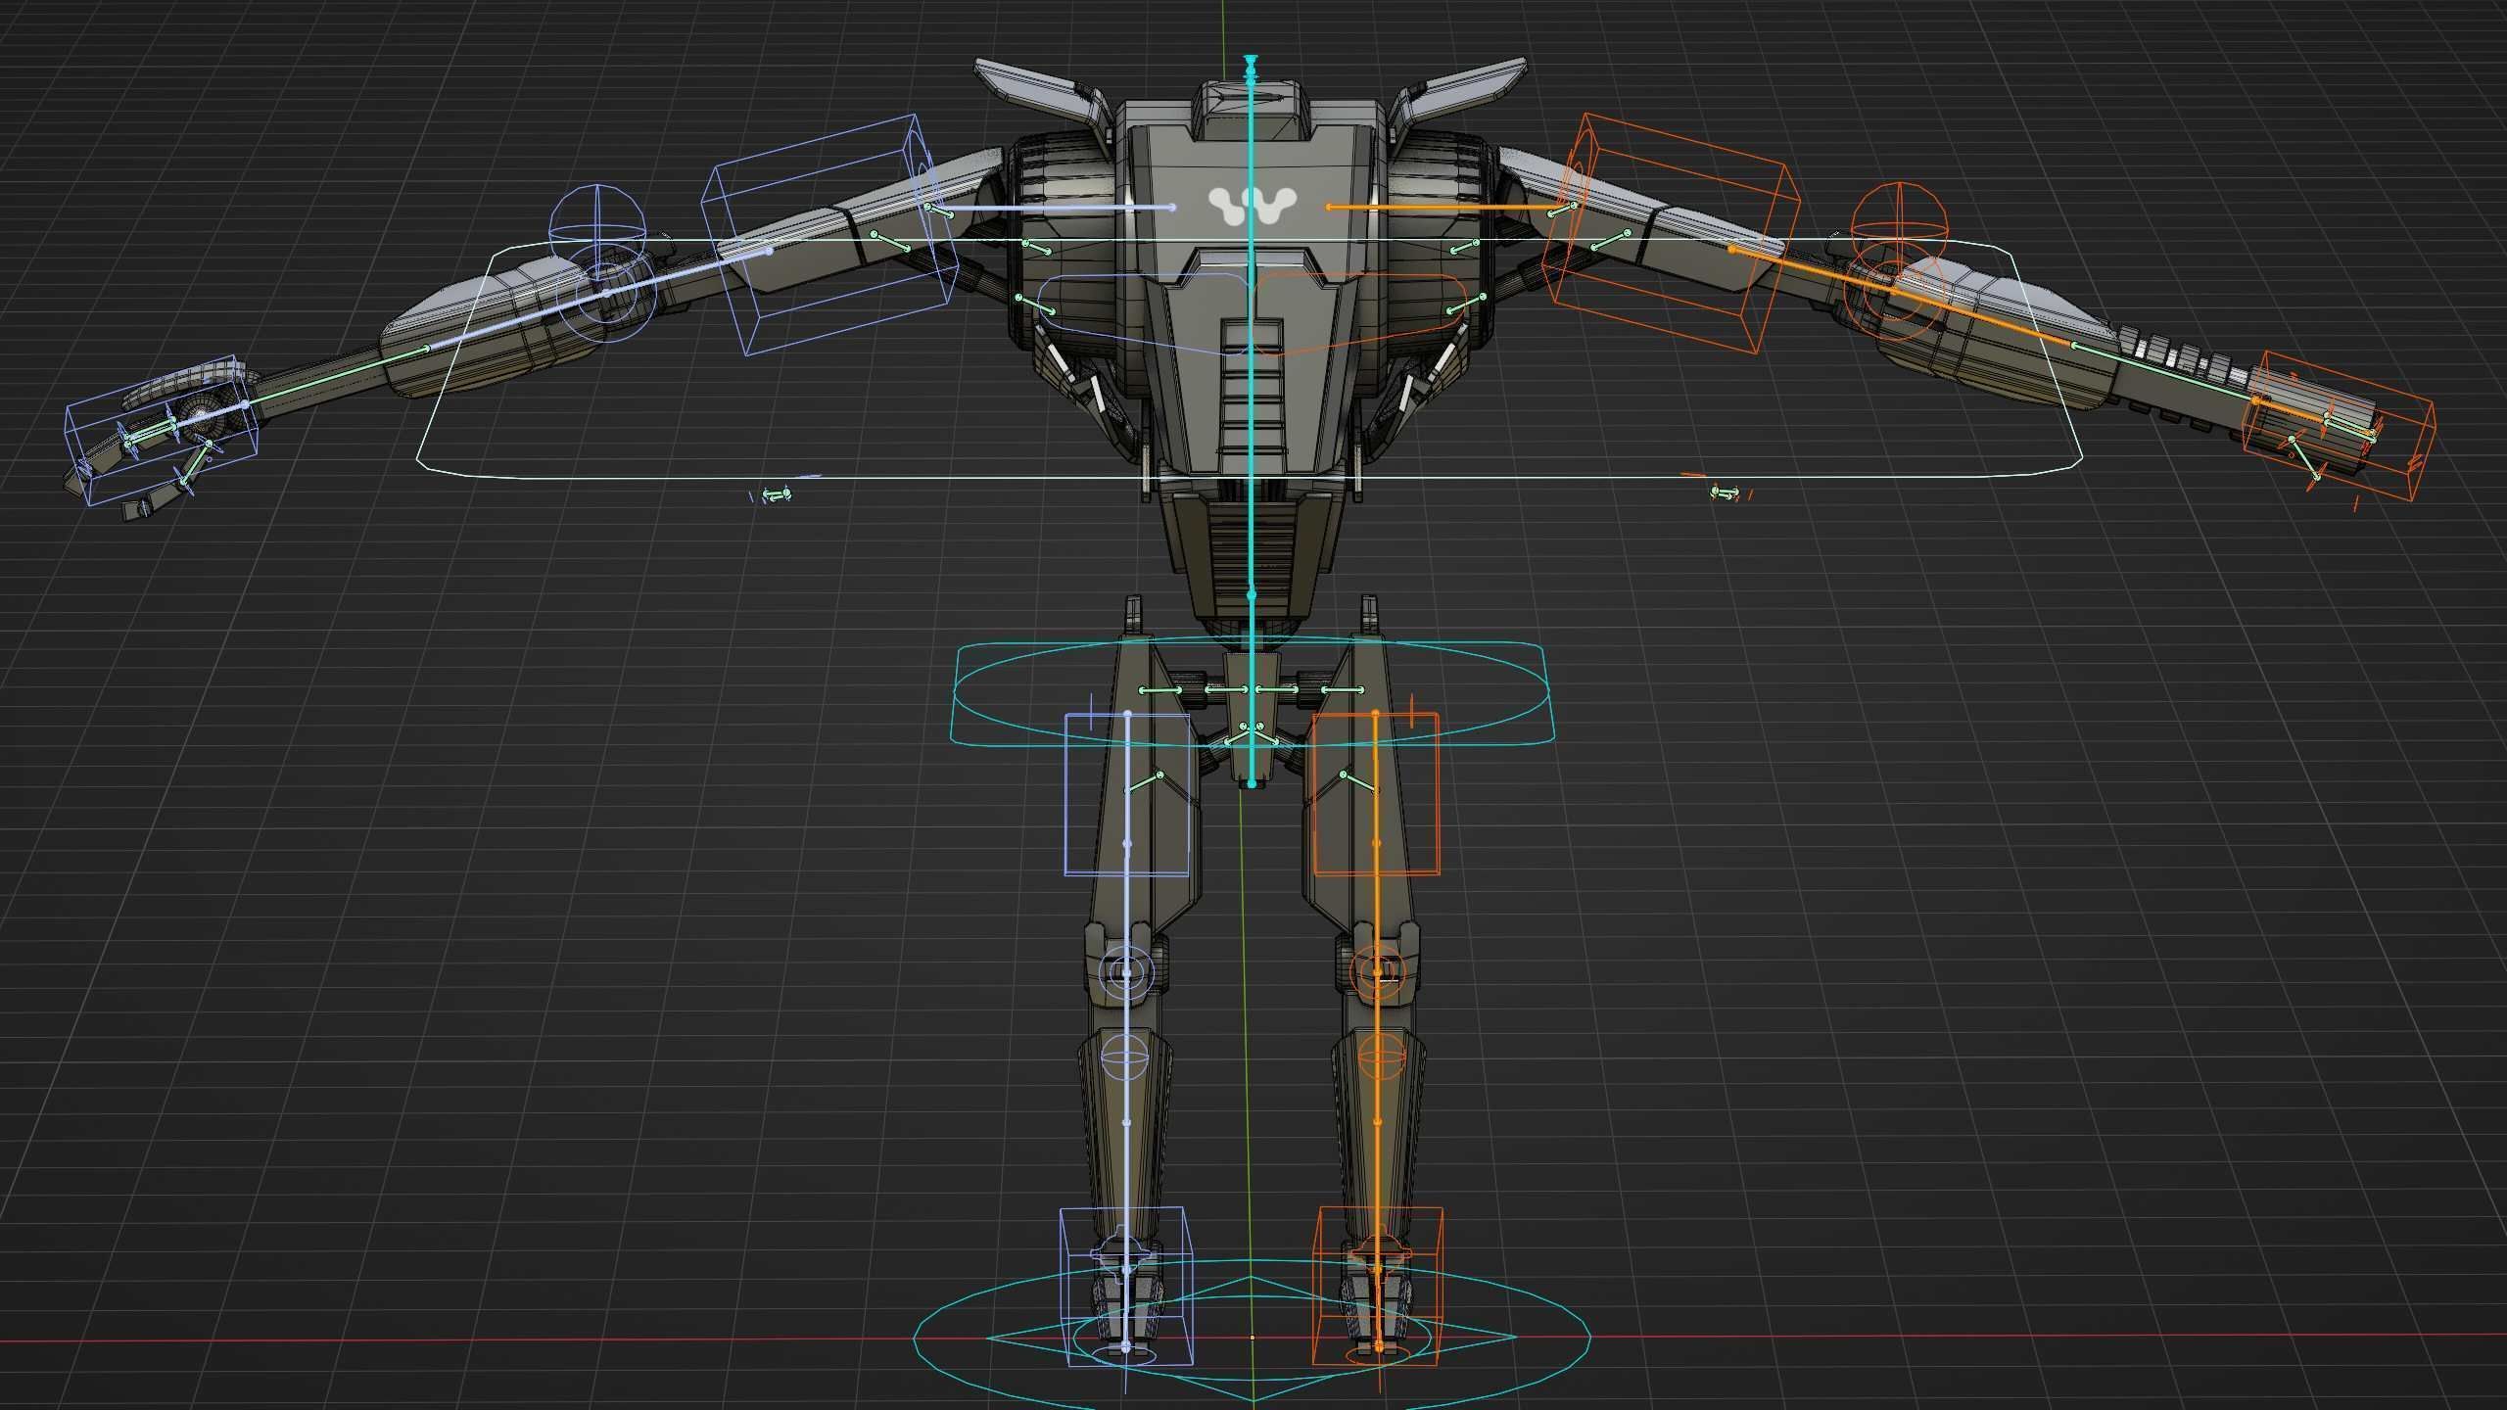Image resolution: width=2507 pixels, height=1410 pixels.
Task: Select the blue circular knee control
Action: click(1125, 971)
